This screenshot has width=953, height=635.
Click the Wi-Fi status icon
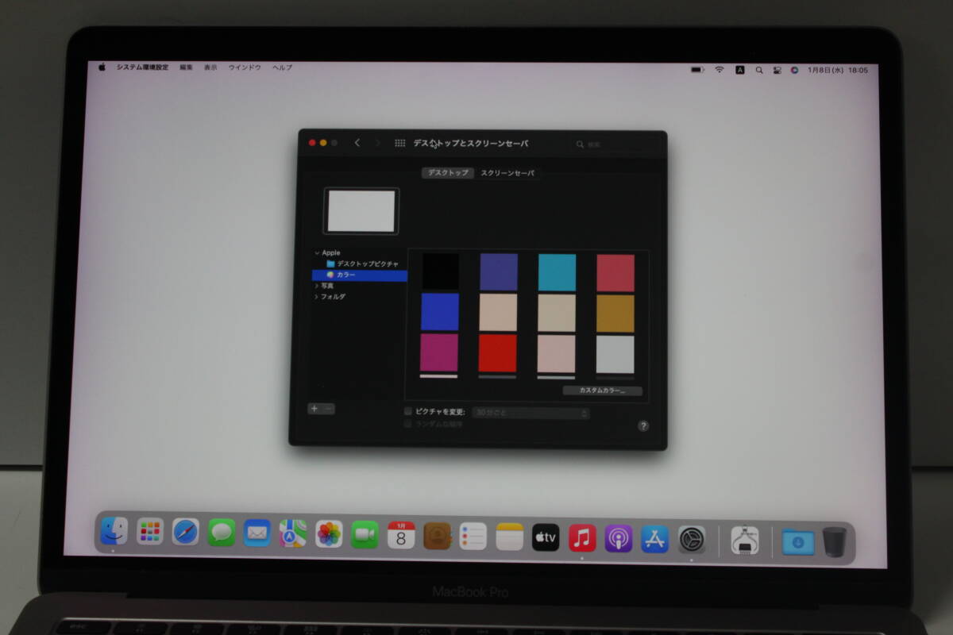click(720, 70)
